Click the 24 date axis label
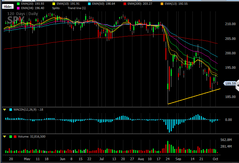Screen dimensions: 239x163 click(x=168, y=159)
